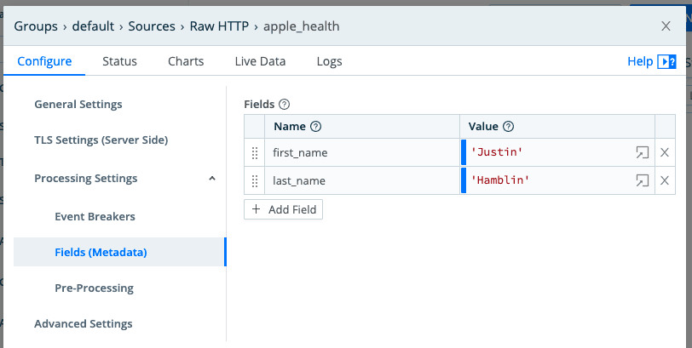Grab the drag handle of last_name row
This screenshot has width=692, height=348.
point(254,180)
